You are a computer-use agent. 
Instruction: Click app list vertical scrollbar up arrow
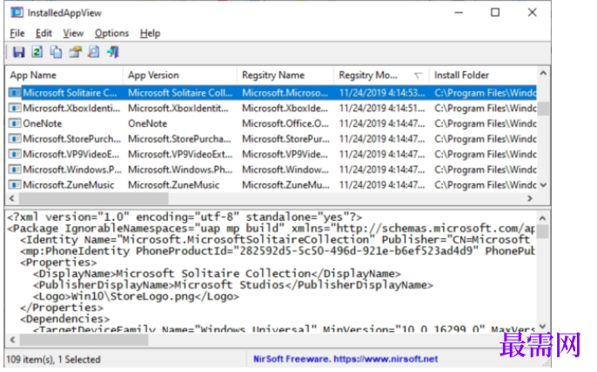point(543,73)
